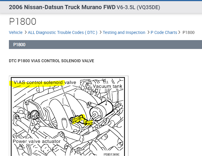Open Testing and Inspection breadcrumb
The height and width of the screenshot is (156, 202).
tap(124, 32)
